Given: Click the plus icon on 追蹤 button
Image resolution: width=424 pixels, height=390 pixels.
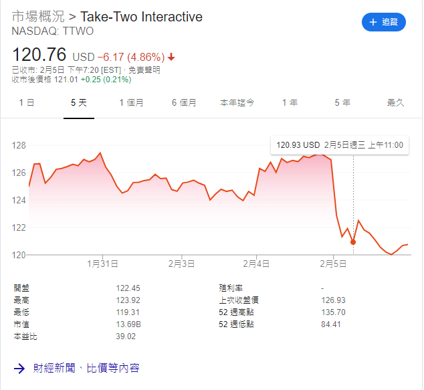Looking at the screenshot, I should click(373, 22).
